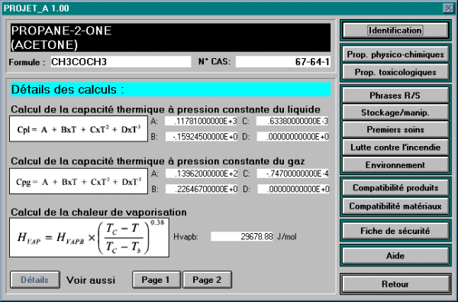Display the Fiche de sécurité
Viewport: 458px width, 302px height.
(395, 231)
